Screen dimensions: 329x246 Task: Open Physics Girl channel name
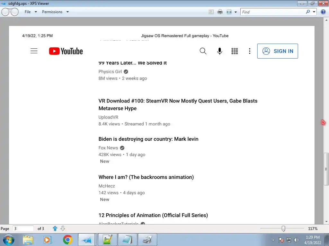pos(110,71)
